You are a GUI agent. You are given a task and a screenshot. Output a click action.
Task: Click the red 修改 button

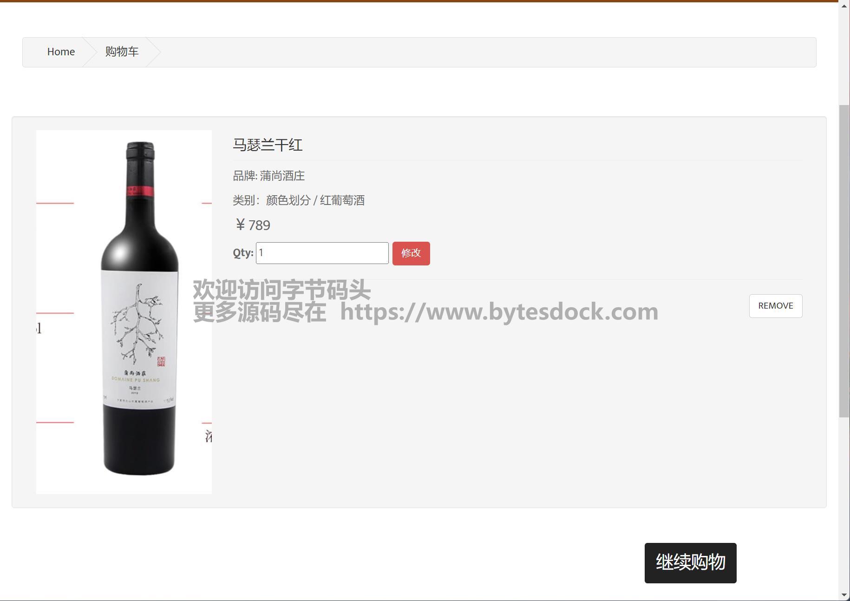(411, 253)
